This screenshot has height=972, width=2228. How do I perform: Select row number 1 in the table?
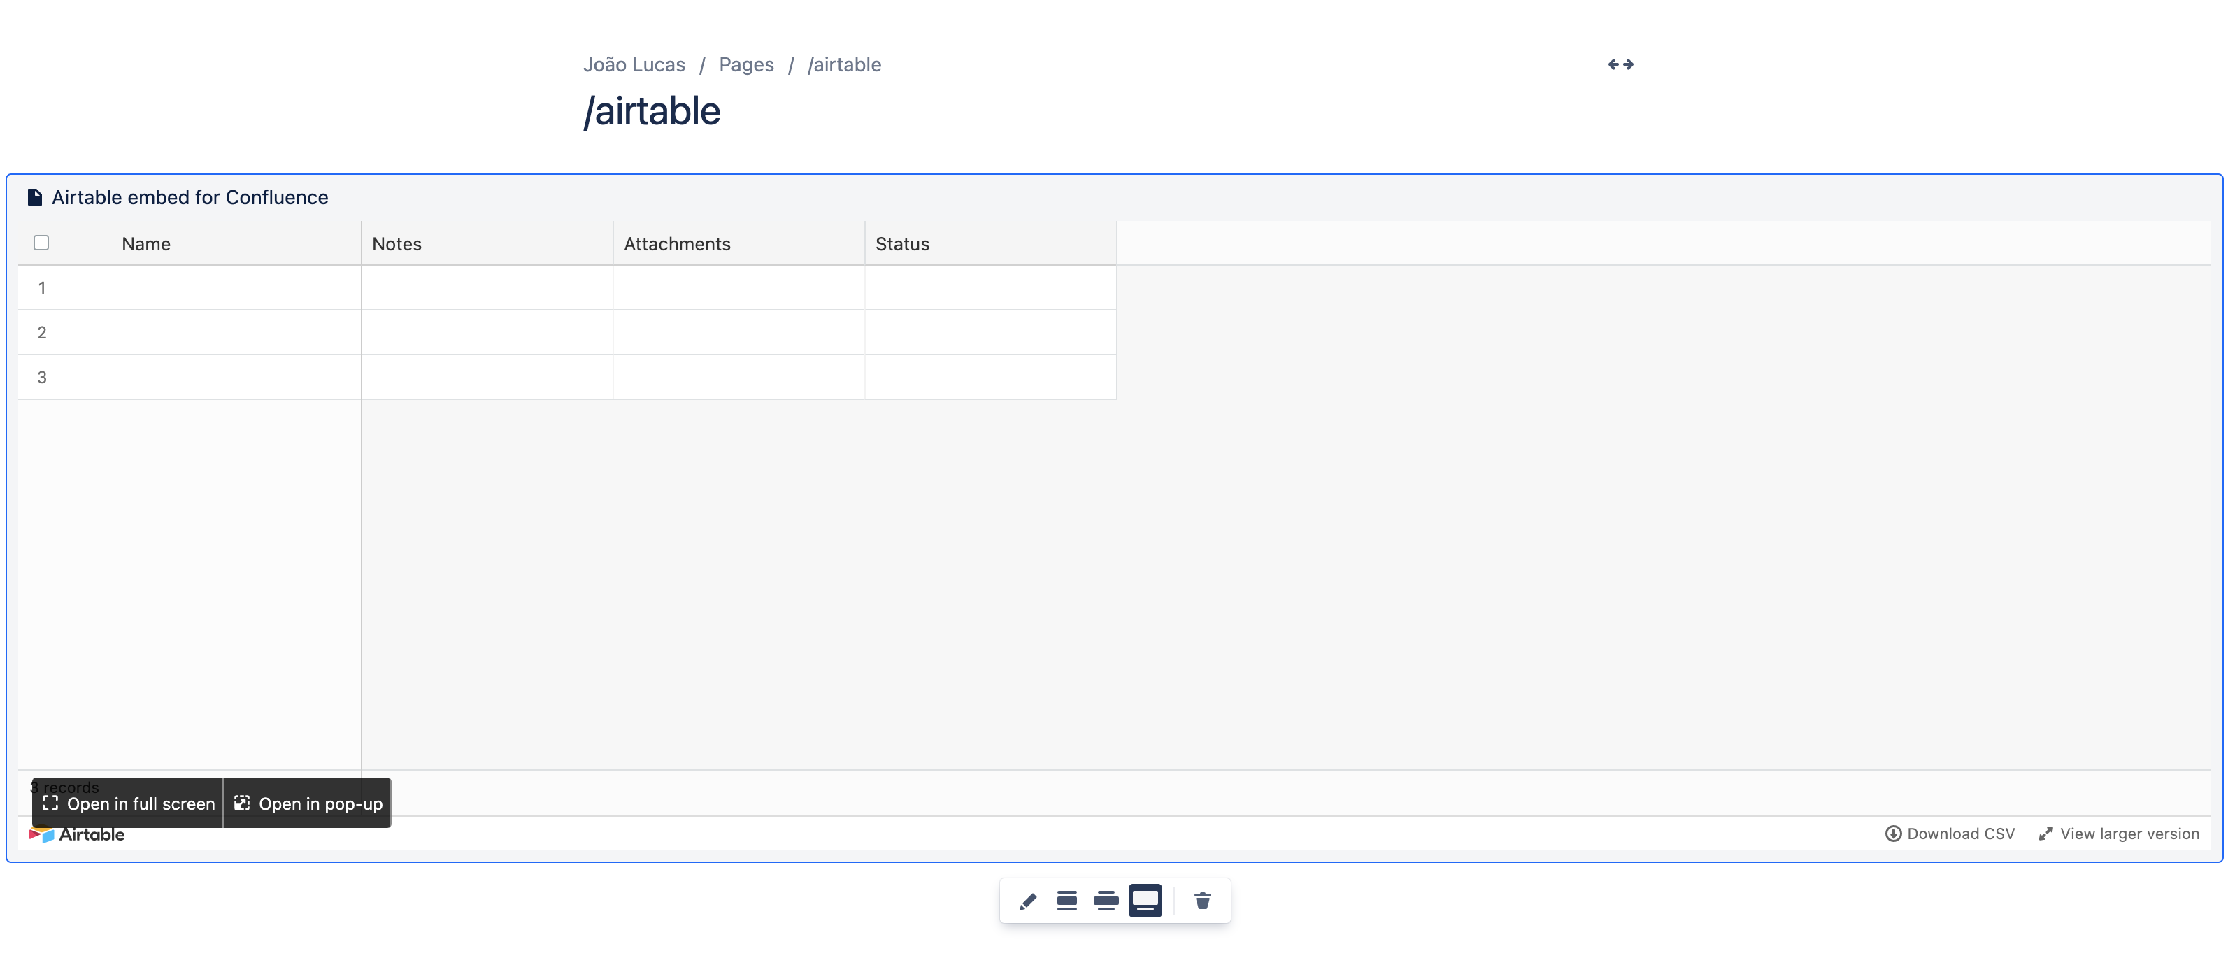pyautogui.click(x=41, y=288)
